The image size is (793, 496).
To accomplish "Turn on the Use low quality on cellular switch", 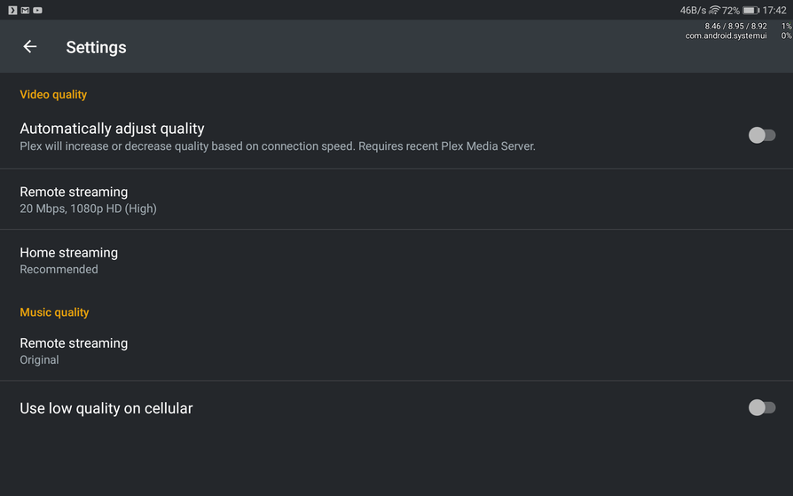I will pyautogui.click(x=761, y=407).
